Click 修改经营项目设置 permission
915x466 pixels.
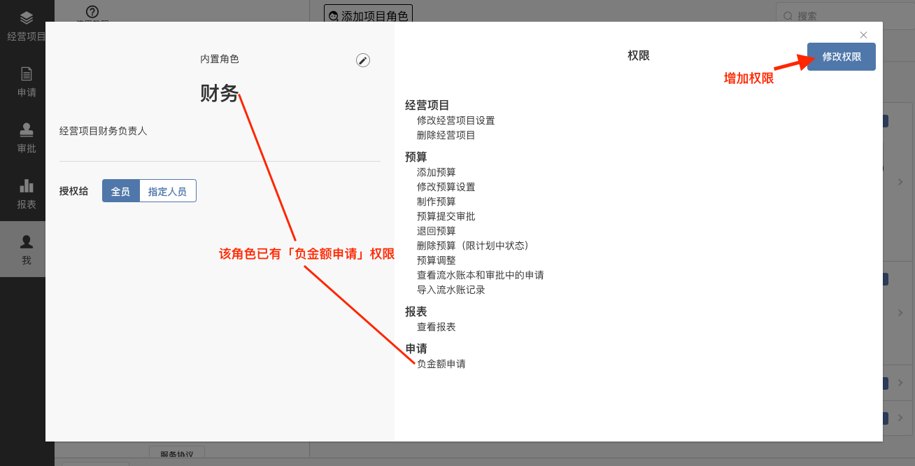point(456,120)
